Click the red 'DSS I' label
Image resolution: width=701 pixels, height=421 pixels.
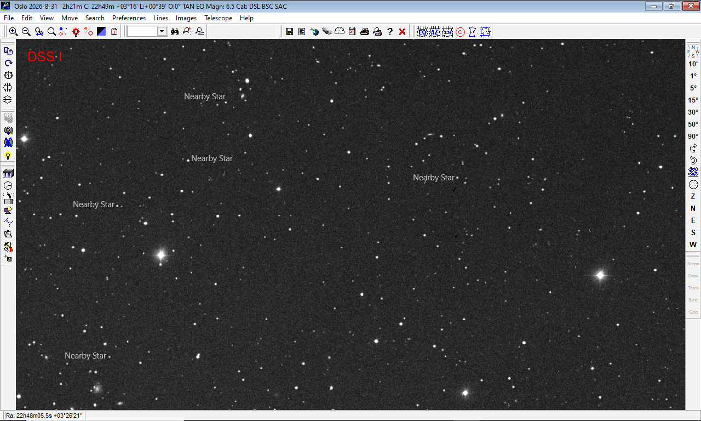[45, 56]
